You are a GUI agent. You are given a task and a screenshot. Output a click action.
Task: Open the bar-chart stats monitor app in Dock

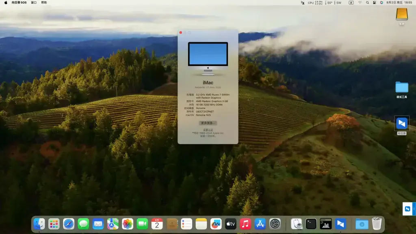click(326, 224)
